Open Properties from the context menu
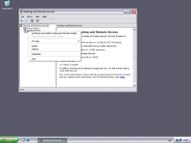The height and width of the screenshot is (143, 191). point(36,54)
